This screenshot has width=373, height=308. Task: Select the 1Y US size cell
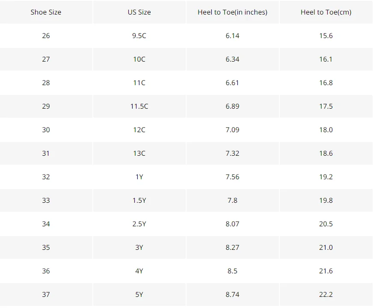click(139, 177)
